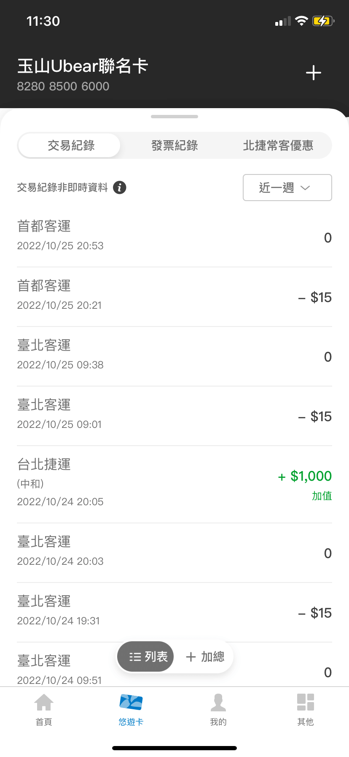349x757 pixels.
Task: Open 臺北客運 transaction at 09:01
Action: (x=174, y=416)
